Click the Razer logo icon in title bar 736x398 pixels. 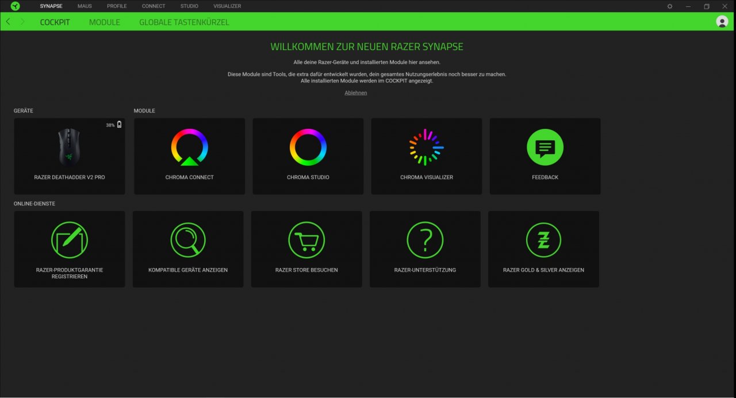coord(15,6)
